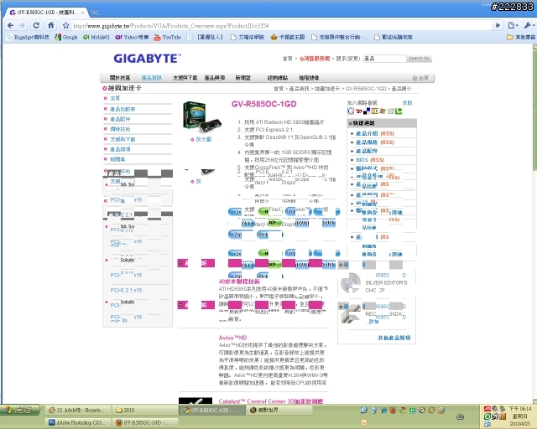Click the first social bookmark-sharing icon
Image resolution: width=537 pixels, height=429 pixels.
(x=351, y=111)
